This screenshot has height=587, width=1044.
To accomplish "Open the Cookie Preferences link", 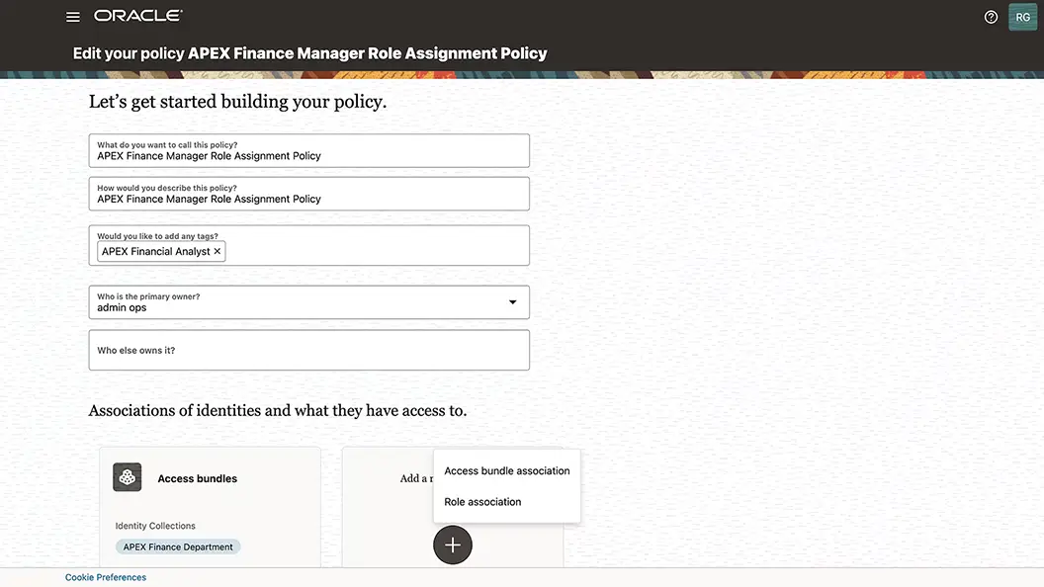I will click(x=106, y=577).
